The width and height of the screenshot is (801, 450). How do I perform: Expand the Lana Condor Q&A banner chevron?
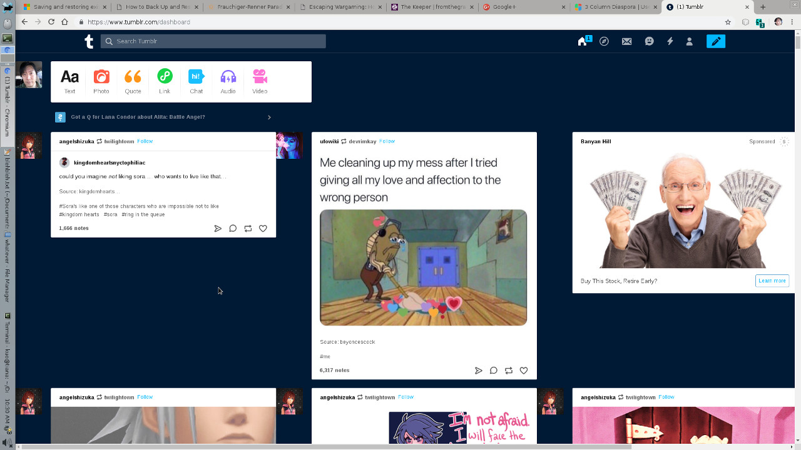(x=269, y=117)
